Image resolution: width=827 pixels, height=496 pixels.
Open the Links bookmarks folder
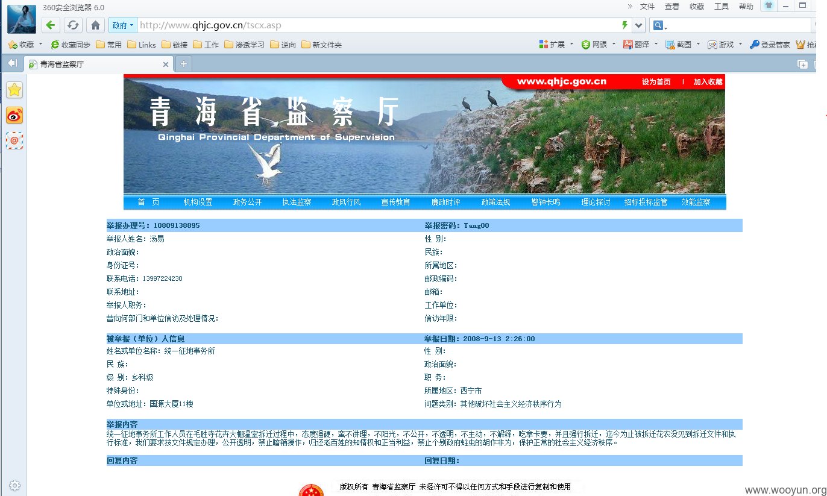tap(142, 45)
